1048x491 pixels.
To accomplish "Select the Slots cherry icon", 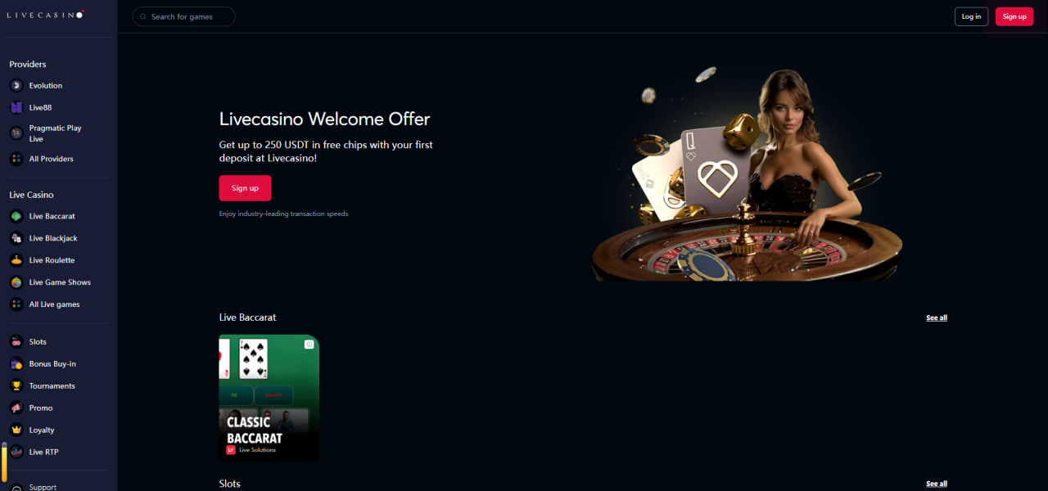I will coord(16,341).
